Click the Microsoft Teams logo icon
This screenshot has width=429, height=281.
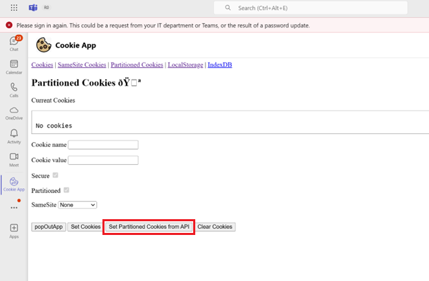click(33, 8)
